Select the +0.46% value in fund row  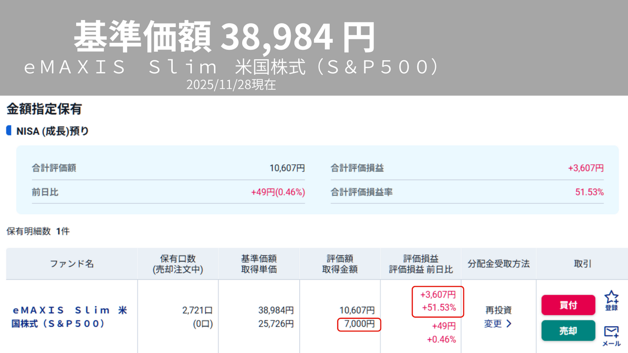coord(442,340)
